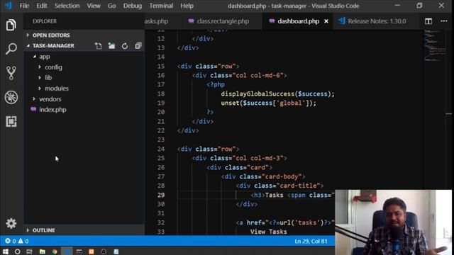Switch to the partially visible asks.php tab
The width and height of the screenshot is (454, 255).
coord(157,21)
